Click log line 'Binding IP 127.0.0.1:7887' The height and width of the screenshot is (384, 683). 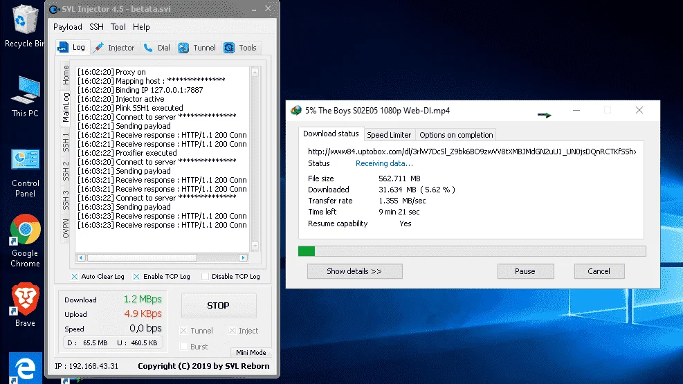[x=140, y=90]
